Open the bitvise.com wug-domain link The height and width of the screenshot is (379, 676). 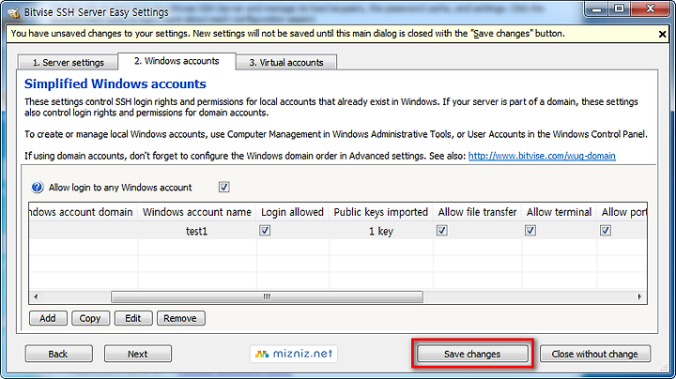coord(542,156)
